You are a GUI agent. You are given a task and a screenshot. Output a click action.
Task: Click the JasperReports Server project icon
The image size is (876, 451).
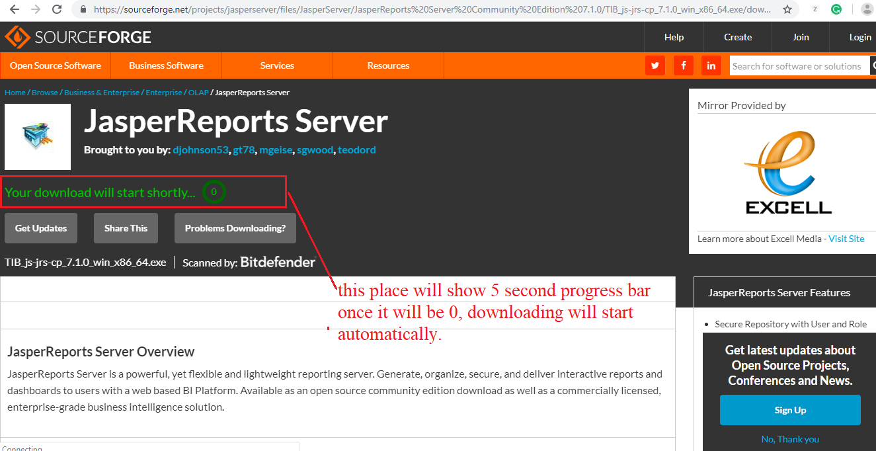[x=38, y=137]
